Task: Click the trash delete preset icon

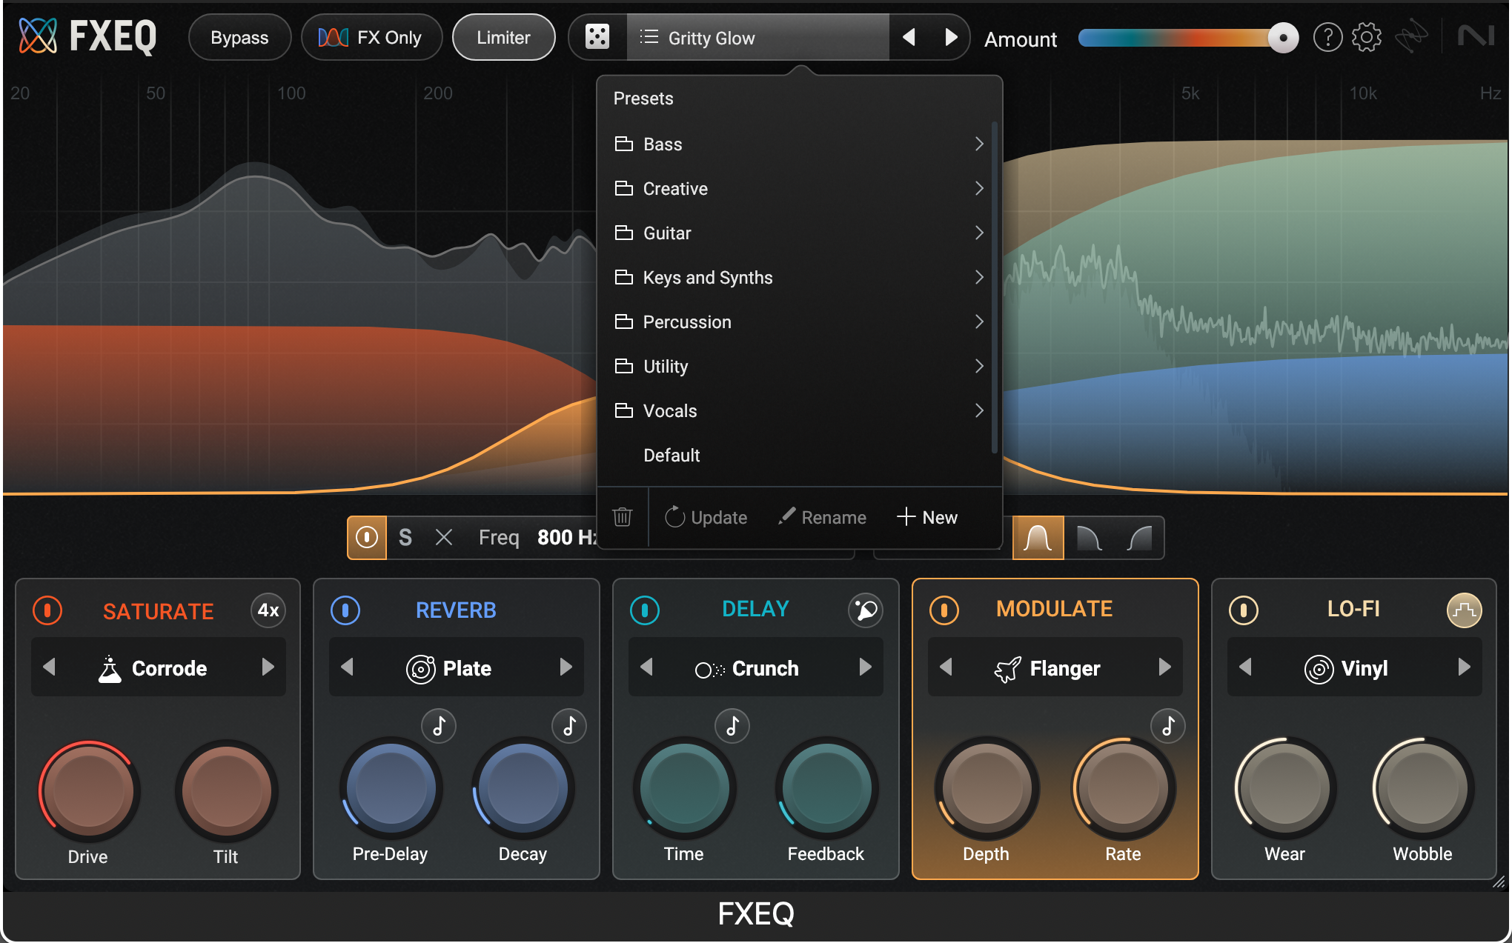Action: [x=623, y=517]
